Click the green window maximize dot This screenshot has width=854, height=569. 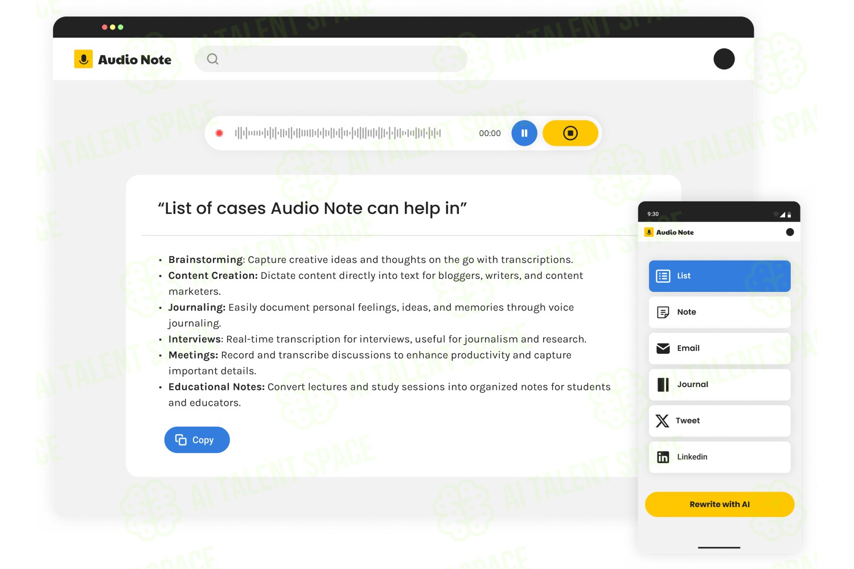tap(121, 27)
